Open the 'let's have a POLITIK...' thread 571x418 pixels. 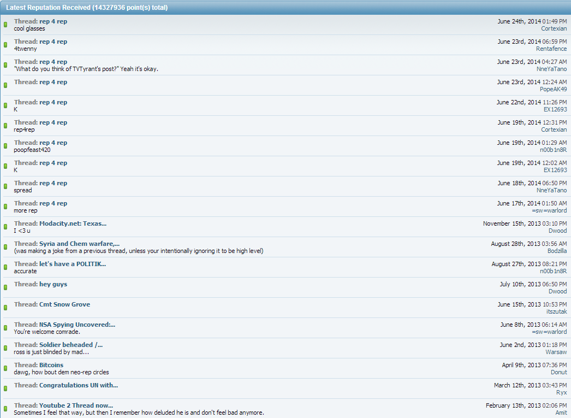pyautogui.click(x=72, y=264)
